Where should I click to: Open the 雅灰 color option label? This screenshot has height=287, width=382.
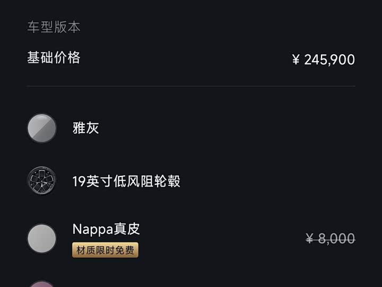click(x=86, y=128)
